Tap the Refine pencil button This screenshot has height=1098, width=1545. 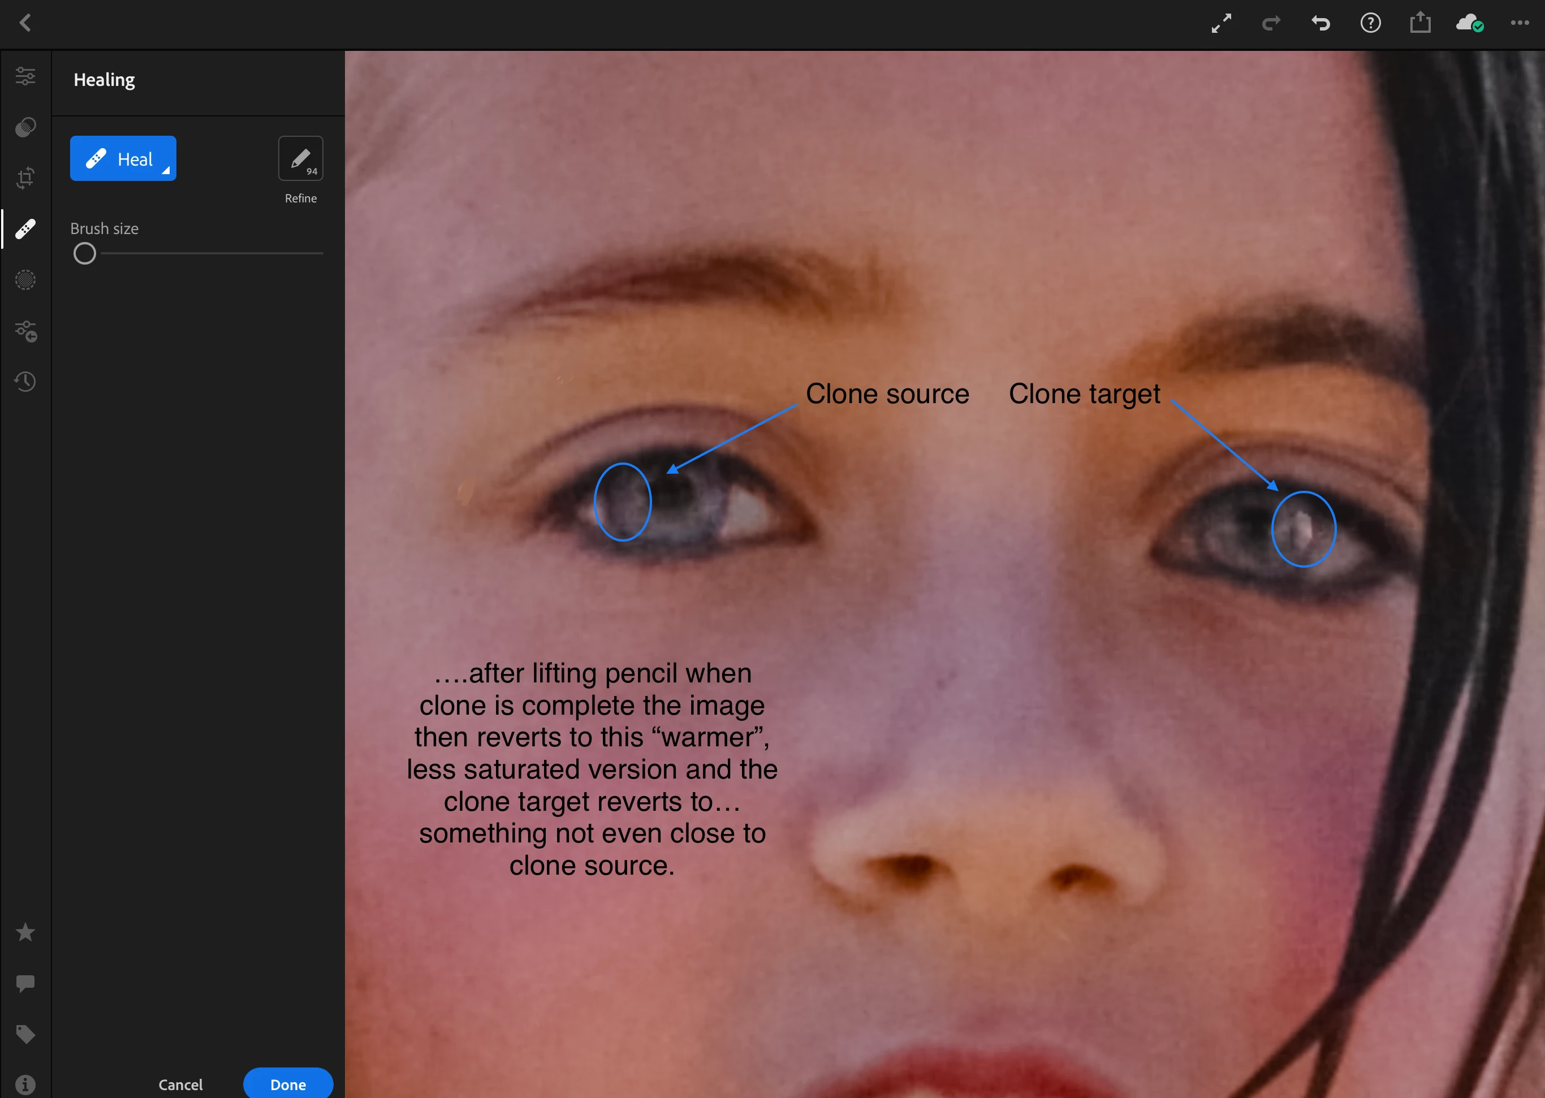(301, 159)
